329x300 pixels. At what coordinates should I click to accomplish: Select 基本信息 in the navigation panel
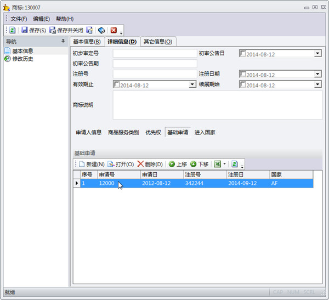(x=22, y=51)
